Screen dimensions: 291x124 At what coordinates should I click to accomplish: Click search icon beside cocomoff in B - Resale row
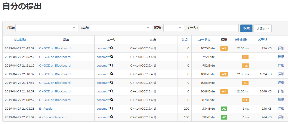[x=112, y=109]
